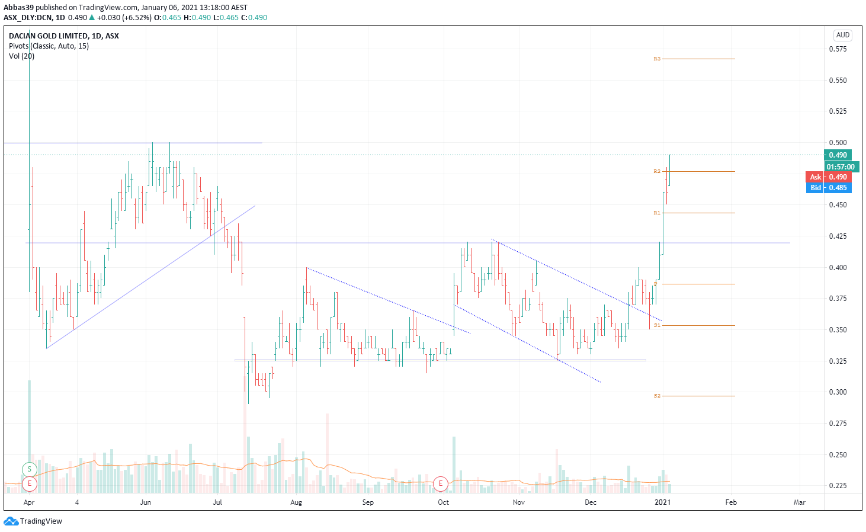Image resolution: width=866 pixels, height=532 pixels.
Task: Click the 0.500 price axis value
Action: pyautogui.click(x=838, y=143)
